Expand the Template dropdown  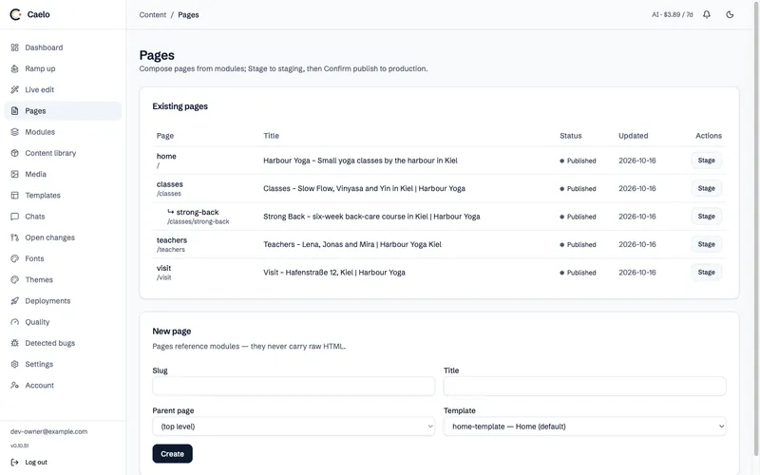tap(584, 427)
